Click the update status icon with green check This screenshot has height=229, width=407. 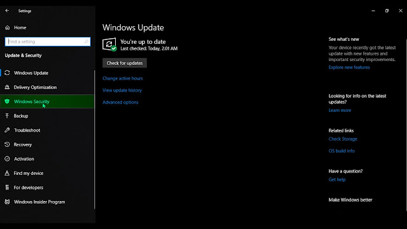(109, 45)
